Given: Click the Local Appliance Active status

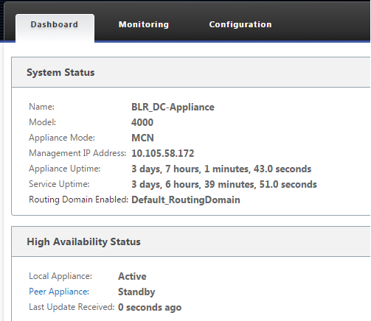Looking at the screenshot, I should point(132,276).
